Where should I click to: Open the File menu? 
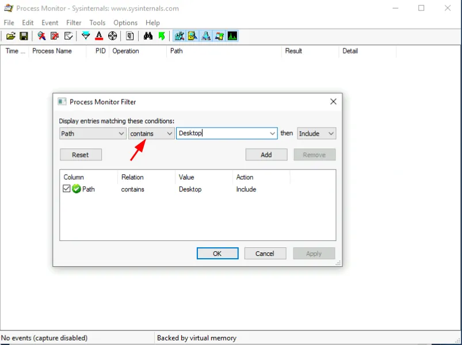tap(9, 22)
